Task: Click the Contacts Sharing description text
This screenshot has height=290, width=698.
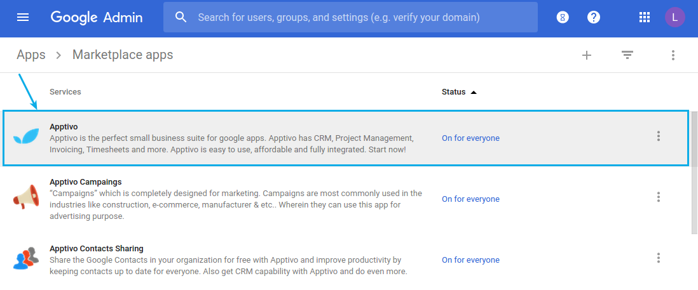Action: 228,265
